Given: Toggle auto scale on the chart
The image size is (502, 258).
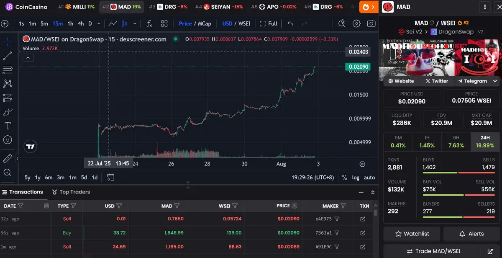Looking at the screenshot, I should coord(369,177).
